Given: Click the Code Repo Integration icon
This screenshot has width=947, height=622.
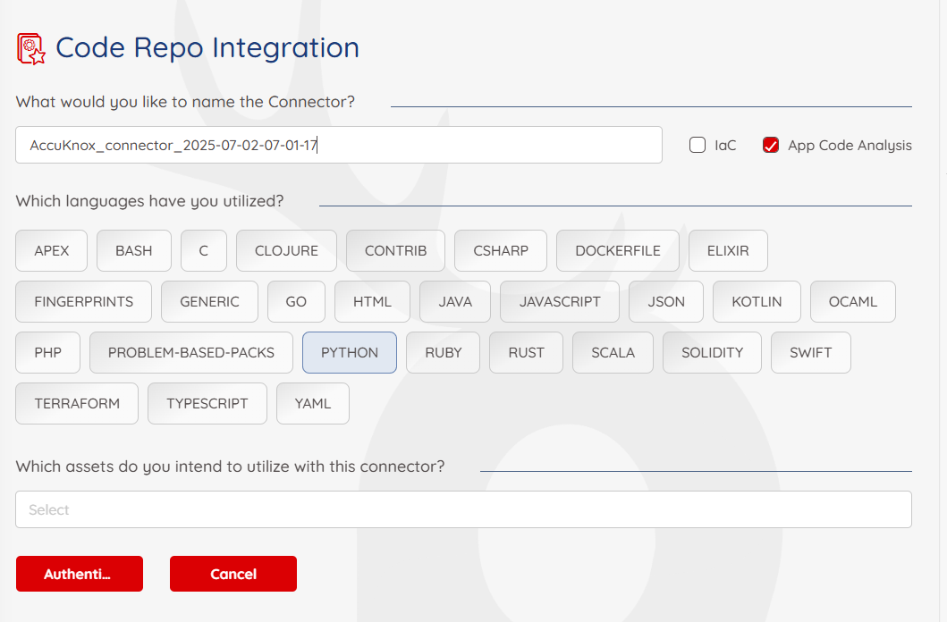Looking at the screenshot, I should pyautogui.click(x=30, y=49).
